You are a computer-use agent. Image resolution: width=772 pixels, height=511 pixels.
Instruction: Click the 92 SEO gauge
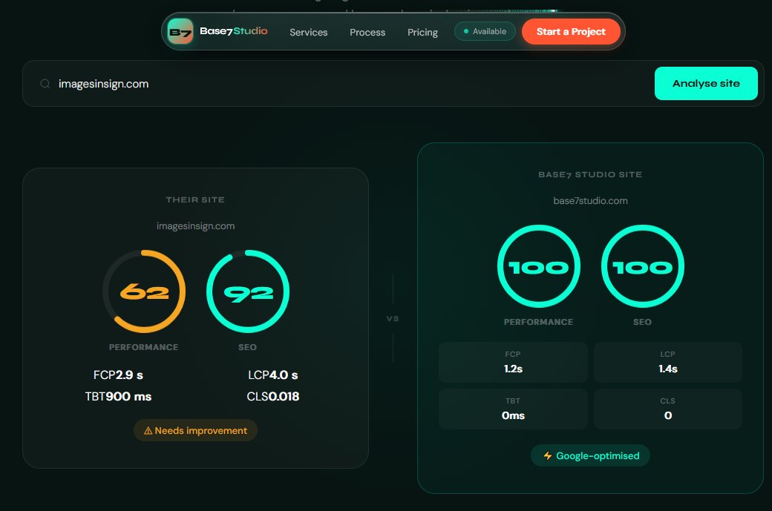248,291
